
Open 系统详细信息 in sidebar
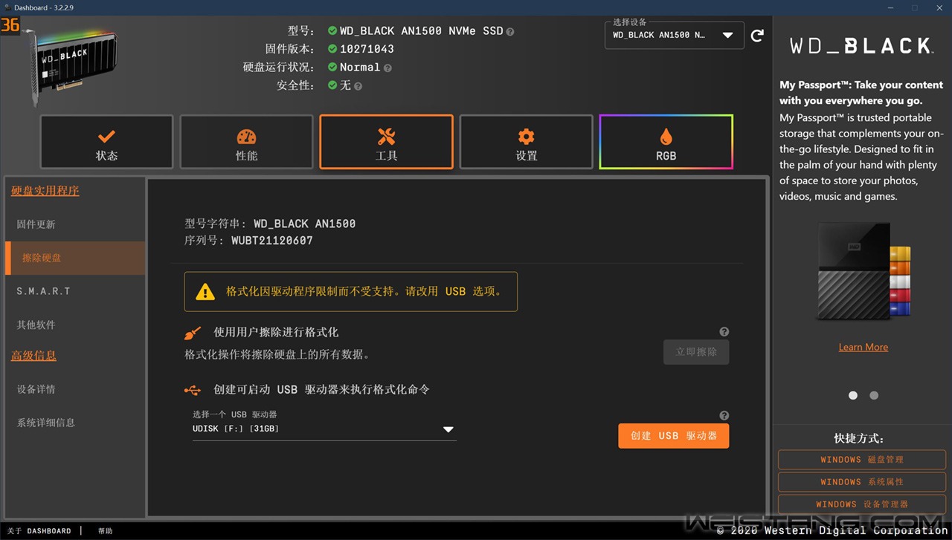coord(75,423)
